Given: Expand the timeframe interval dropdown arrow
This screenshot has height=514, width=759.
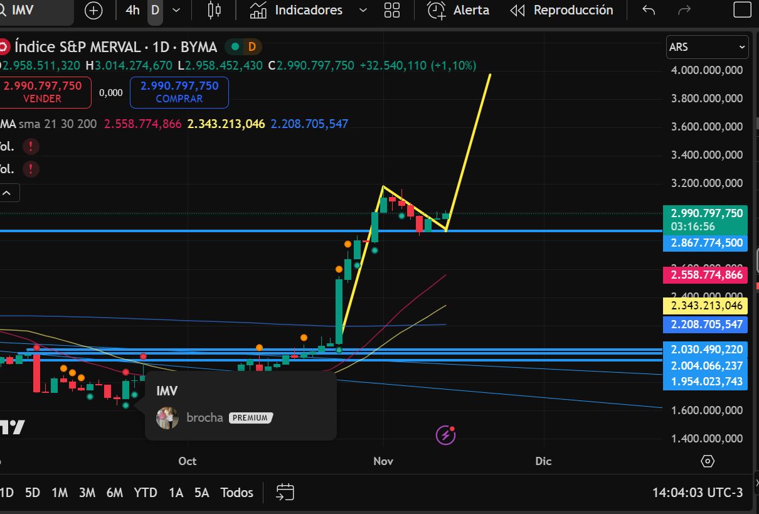Looking at the screenshot, I should tap(176, 10).
